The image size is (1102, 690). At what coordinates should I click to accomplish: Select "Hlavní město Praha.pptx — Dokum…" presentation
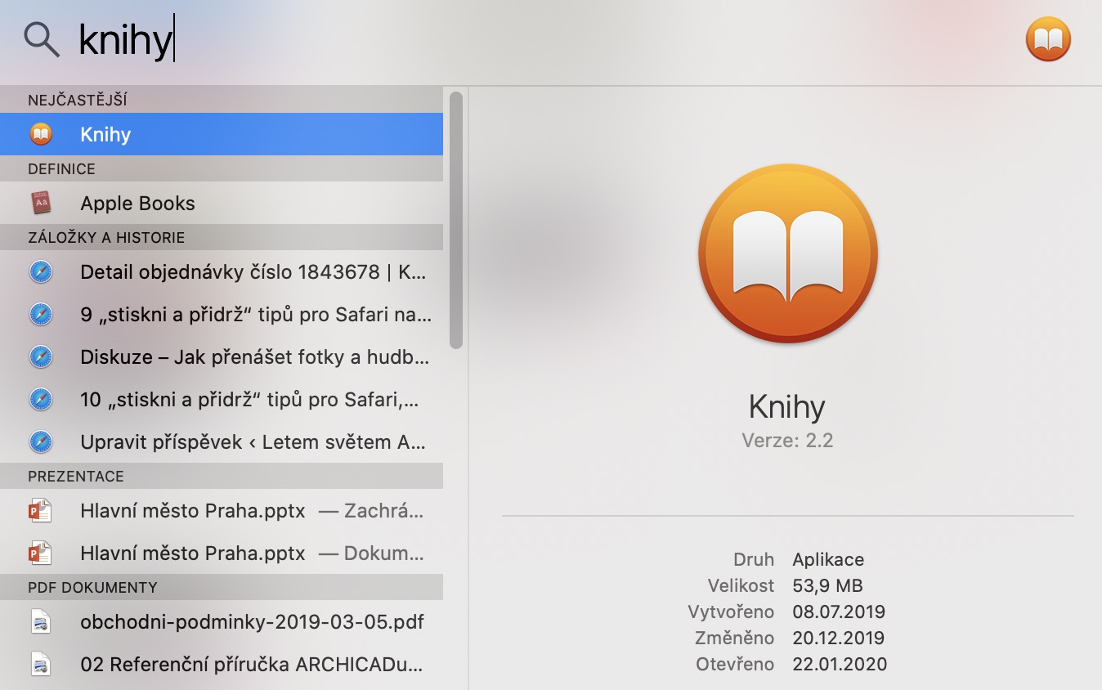pyautogui.click(x=222, y=553)
